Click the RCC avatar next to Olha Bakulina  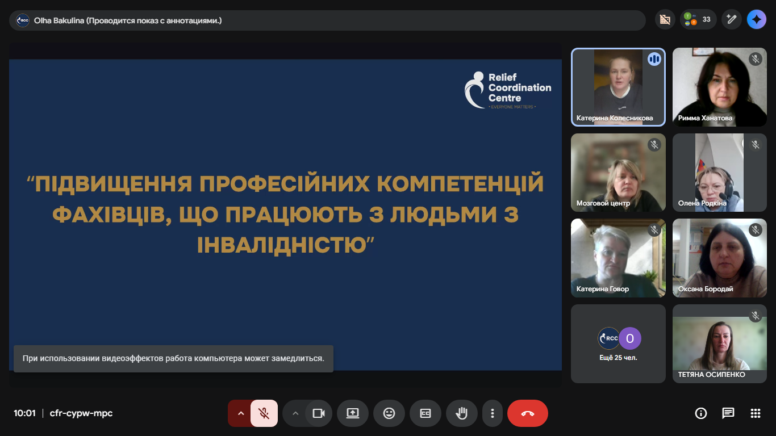coord(23,20)
